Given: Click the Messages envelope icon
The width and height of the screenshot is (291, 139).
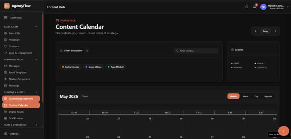Looking at the screenshot, I should click(x=5, y=66).
